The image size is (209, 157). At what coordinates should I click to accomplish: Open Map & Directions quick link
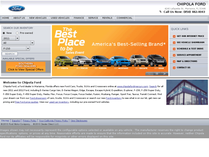point(187,61)
